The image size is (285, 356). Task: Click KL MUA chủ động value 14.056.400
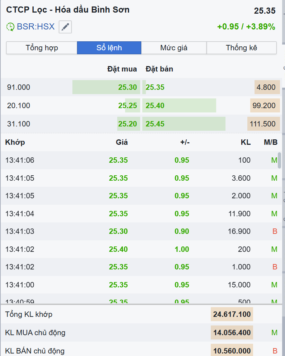point(232,333)
